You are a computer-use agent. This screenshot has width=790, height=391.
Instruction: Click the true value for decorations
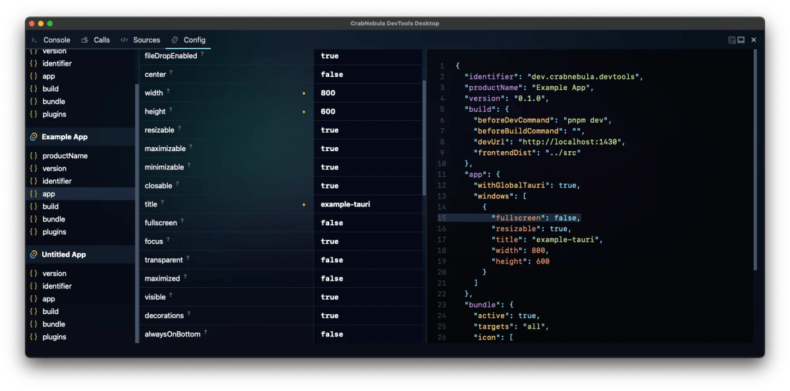(x=330, y=315)
